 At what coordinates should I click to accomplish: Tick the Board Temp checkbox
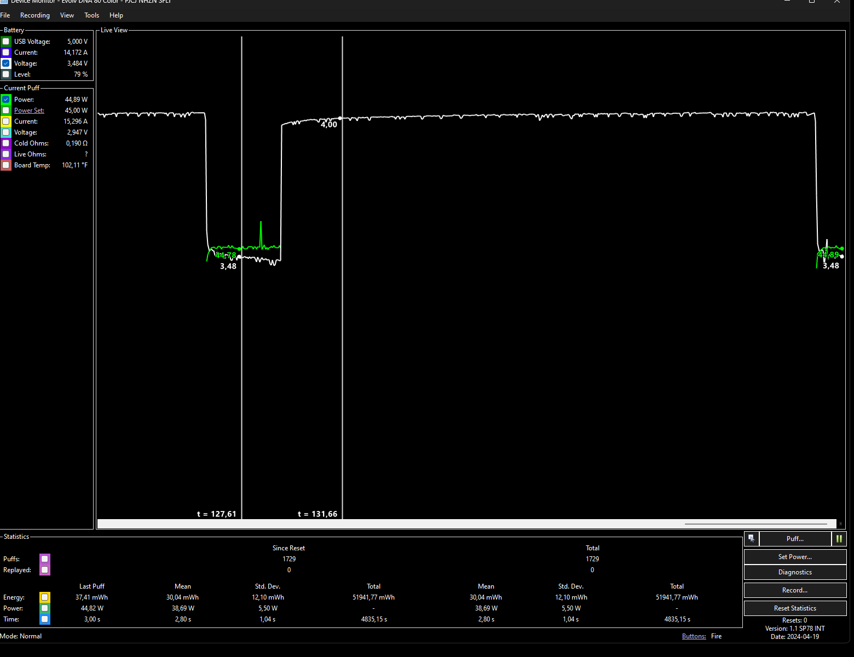tap(6, 165)
